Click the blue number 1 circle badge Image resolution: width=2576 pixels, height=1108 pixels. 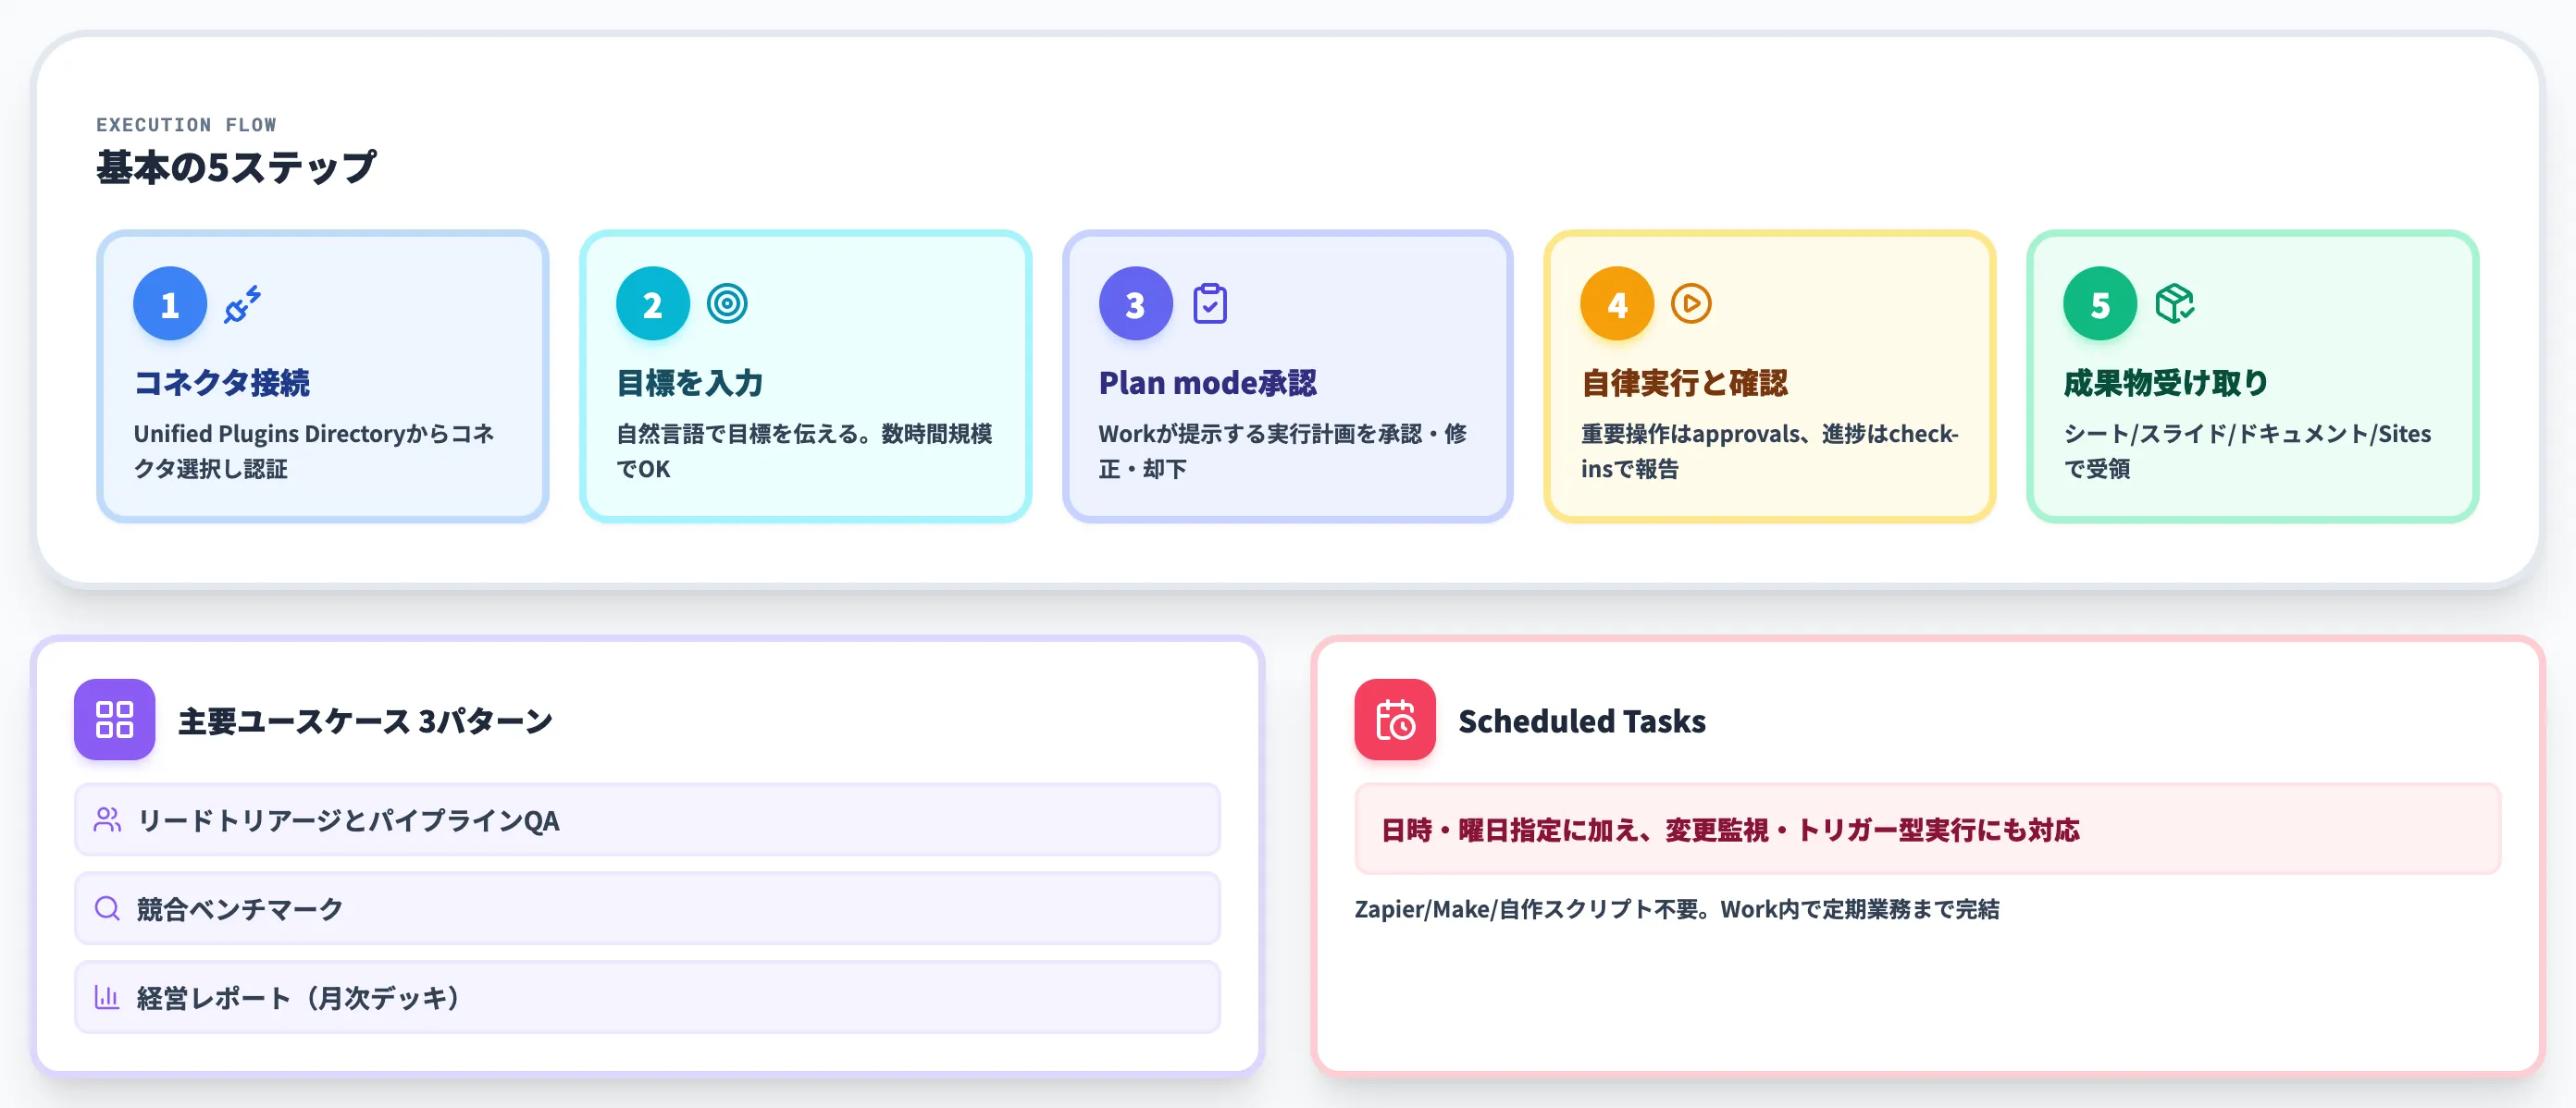(x=170, y=304)
